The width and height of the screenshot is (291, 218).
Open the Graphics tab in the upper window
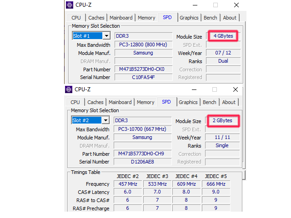189,18
